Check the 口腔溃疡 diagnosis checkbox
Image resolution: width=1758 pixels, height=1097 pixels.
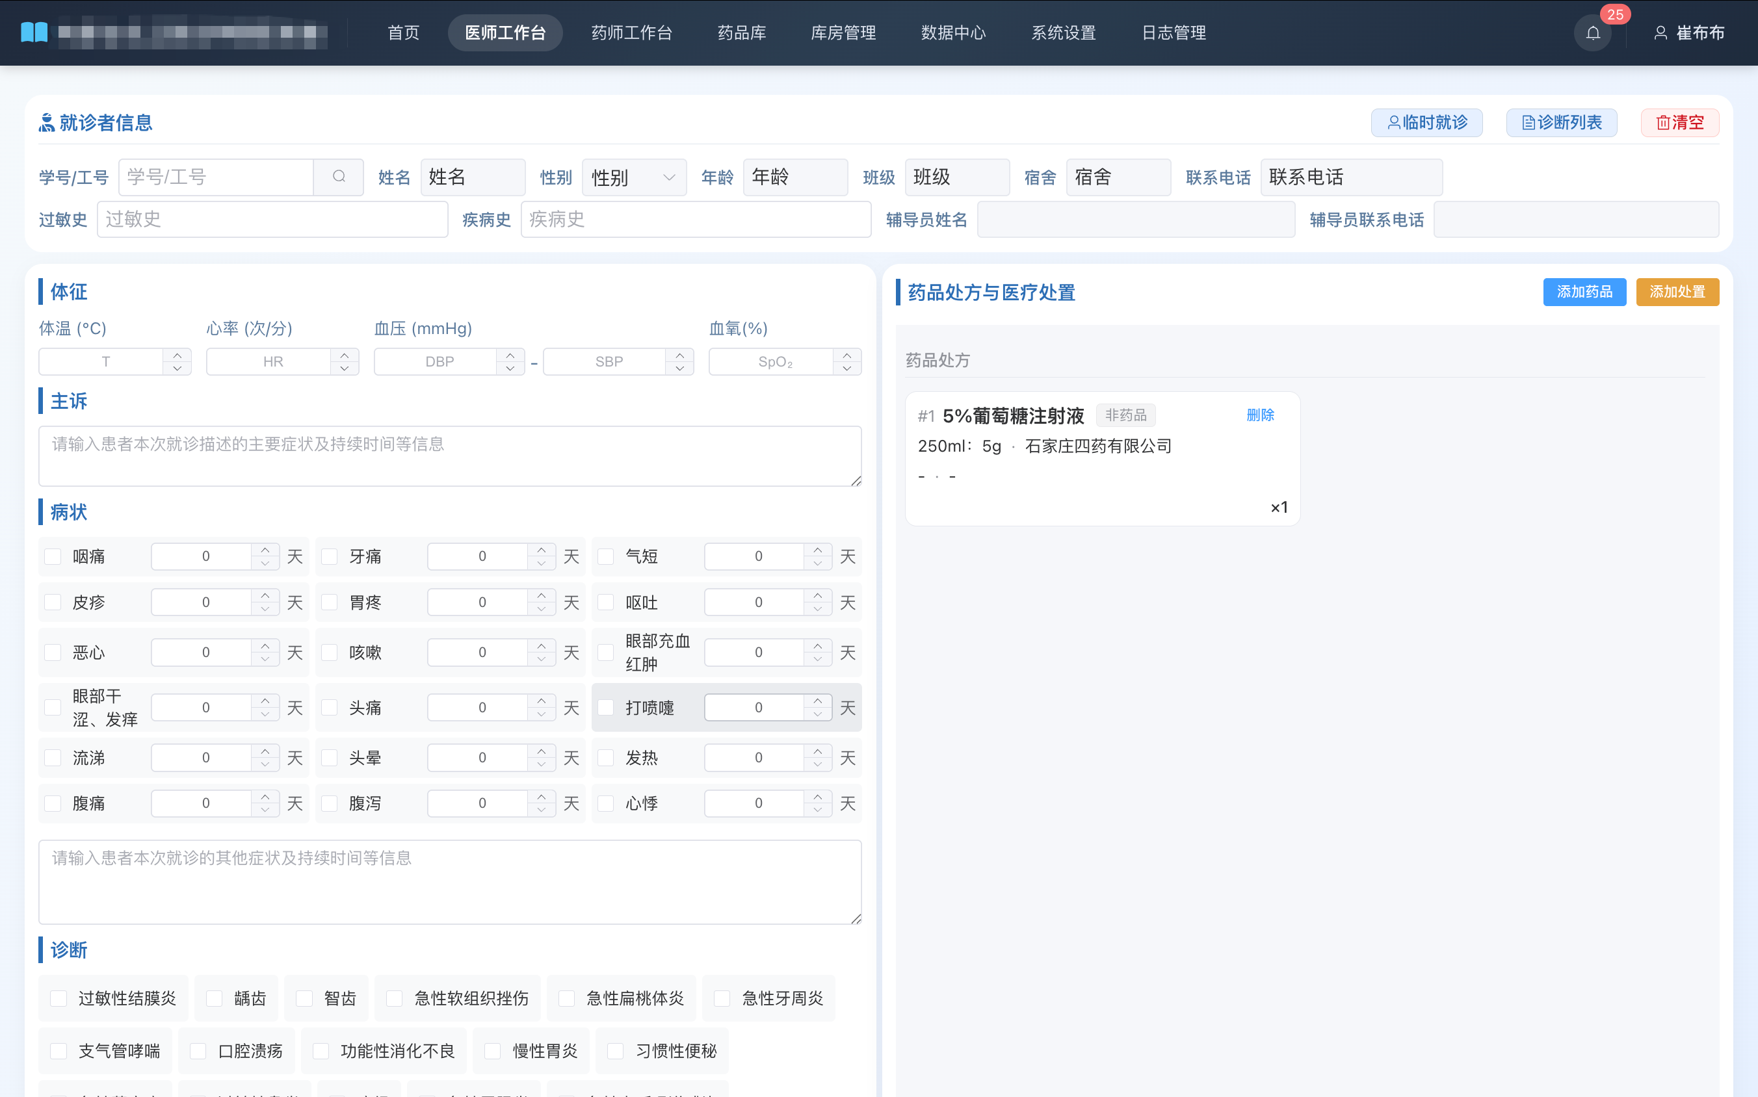point(198,1051)
